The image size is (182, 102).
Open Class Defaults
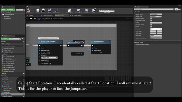tap(78, 10)
